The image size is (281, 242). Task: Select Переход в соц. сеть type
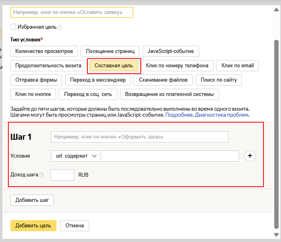[x=88, y=94]
